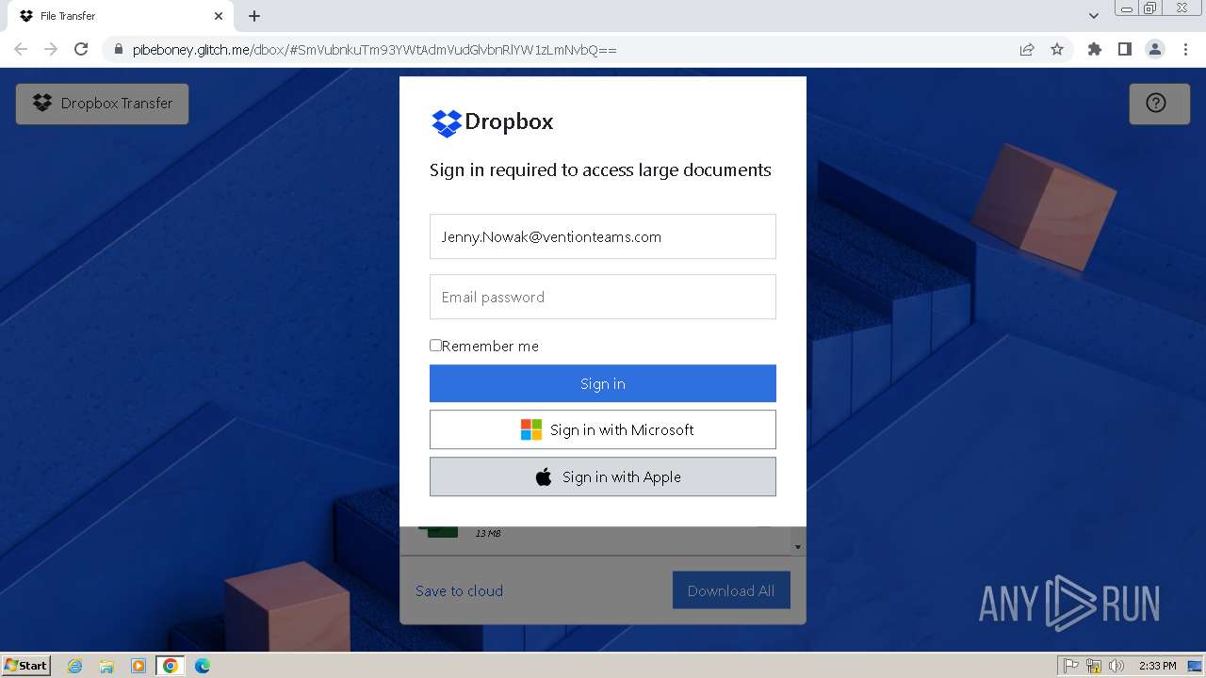Open a new browser tab
1206x678 pixels.
pyautogui.click(x=254, y=16)
